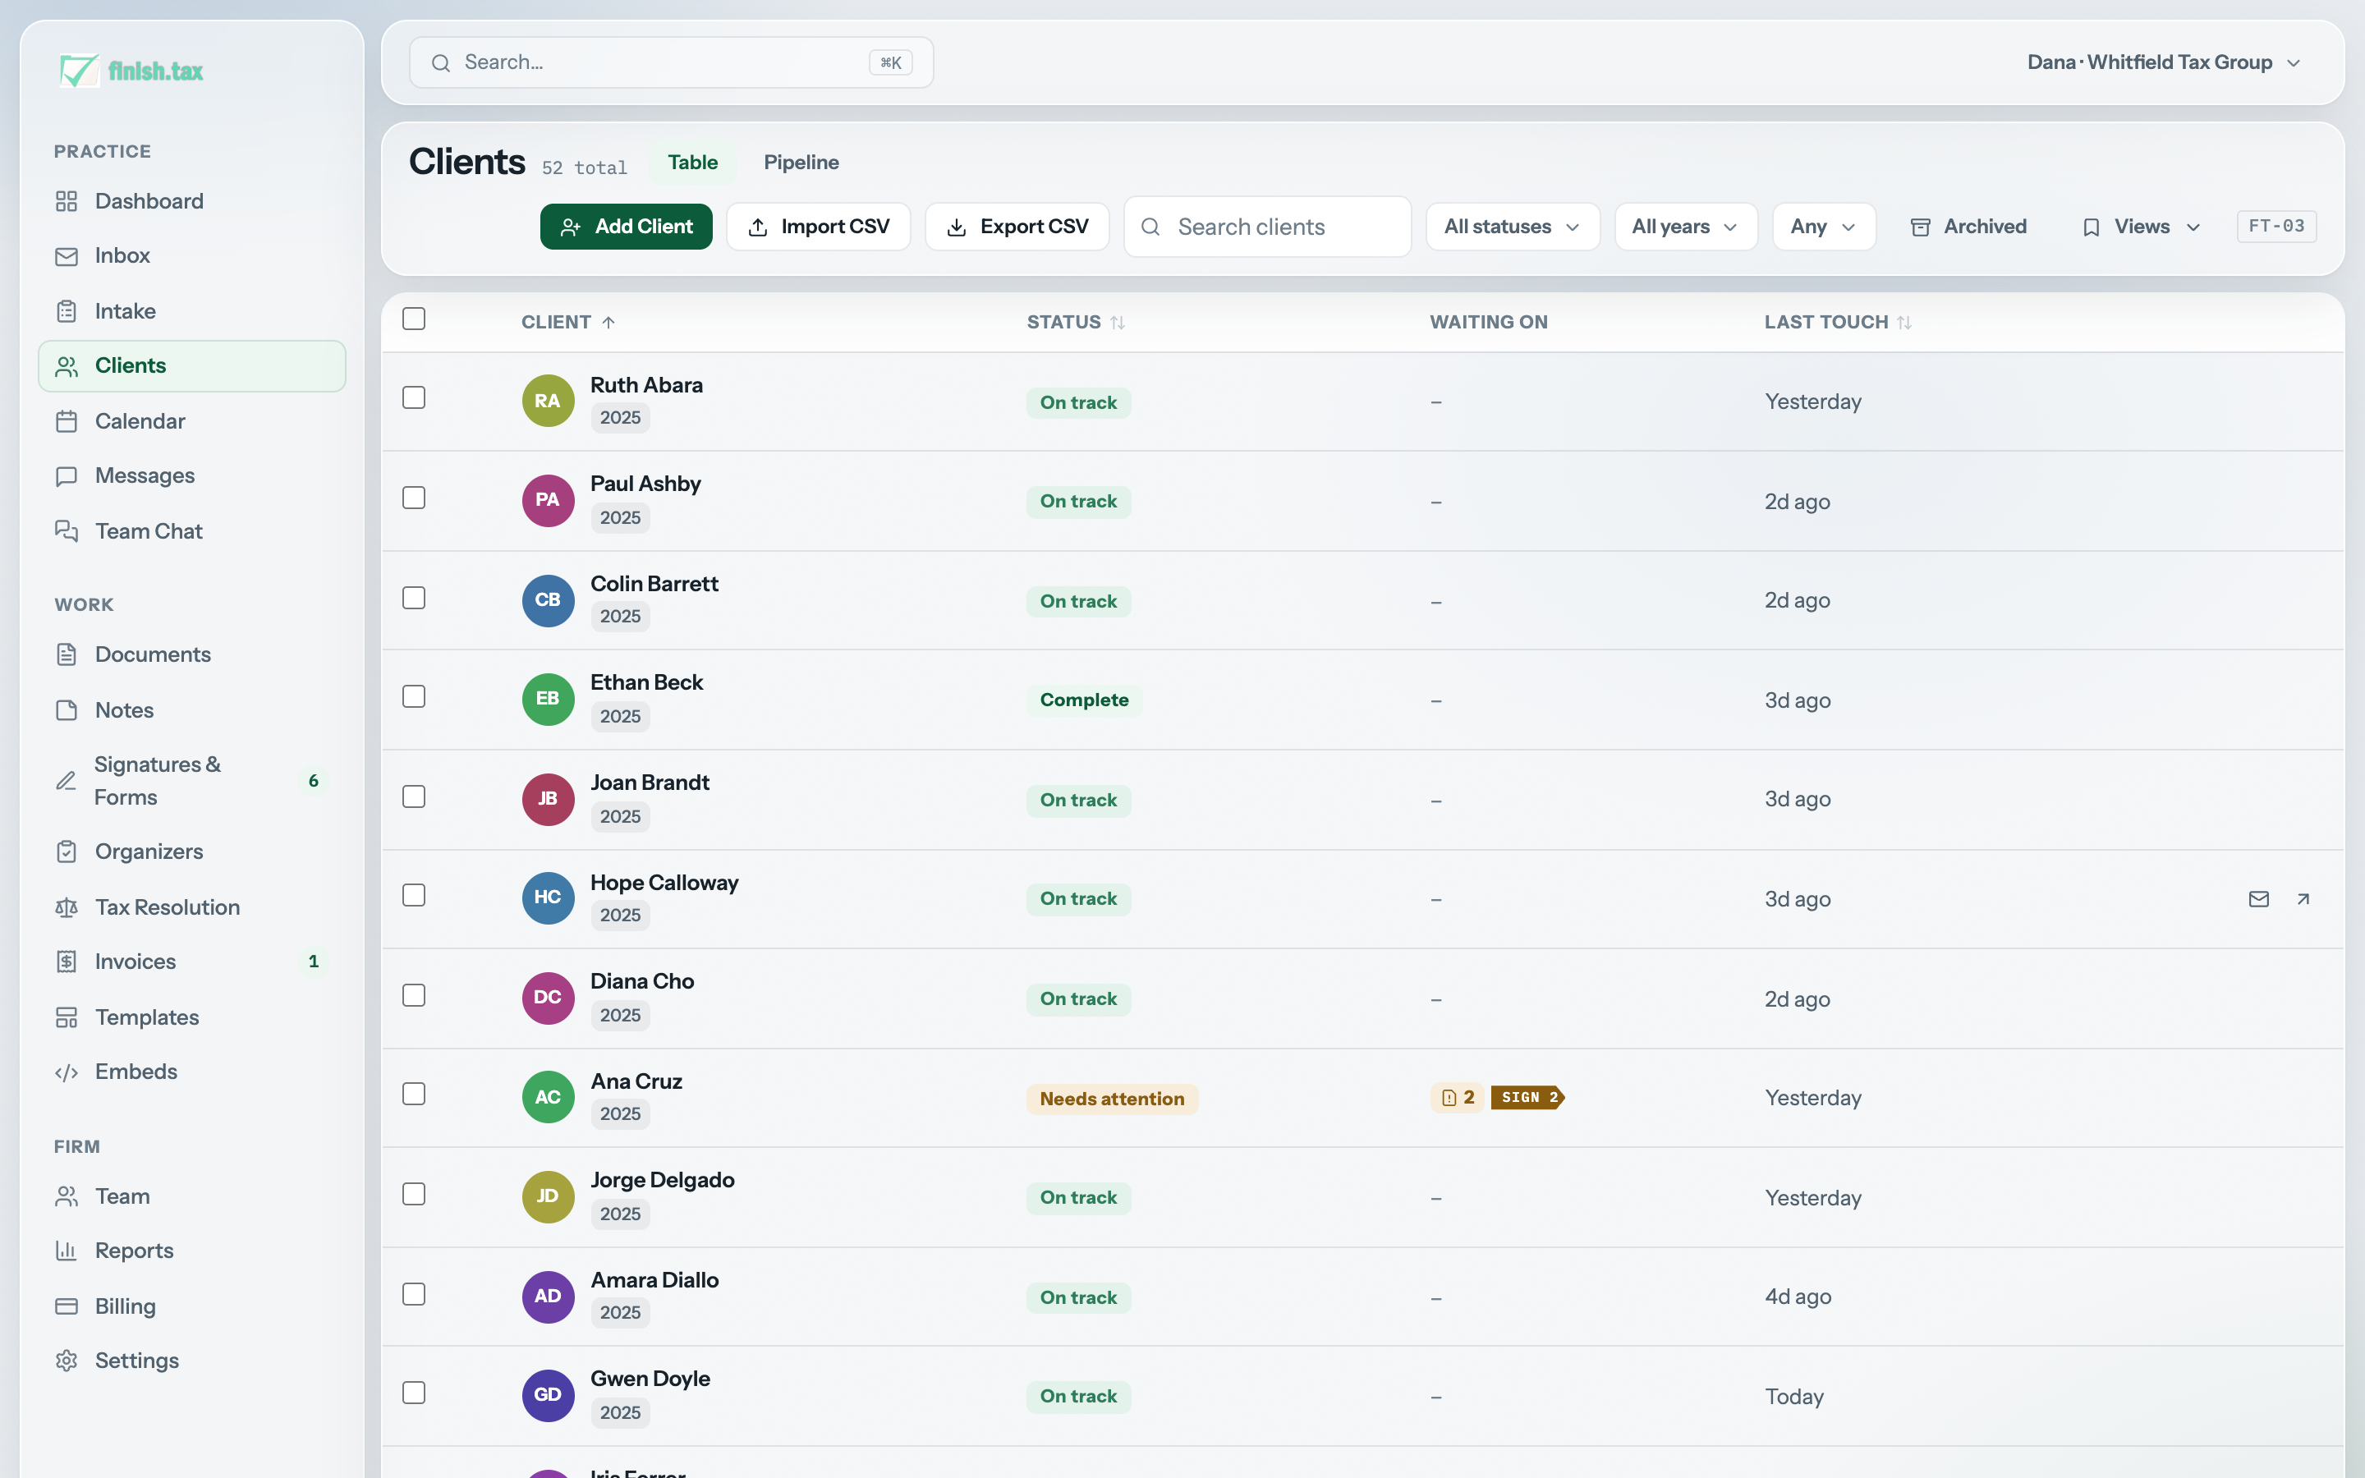Switch to the Table view tab
The height and width of the screenshot is (1478, 2365).
pos(693,163)
